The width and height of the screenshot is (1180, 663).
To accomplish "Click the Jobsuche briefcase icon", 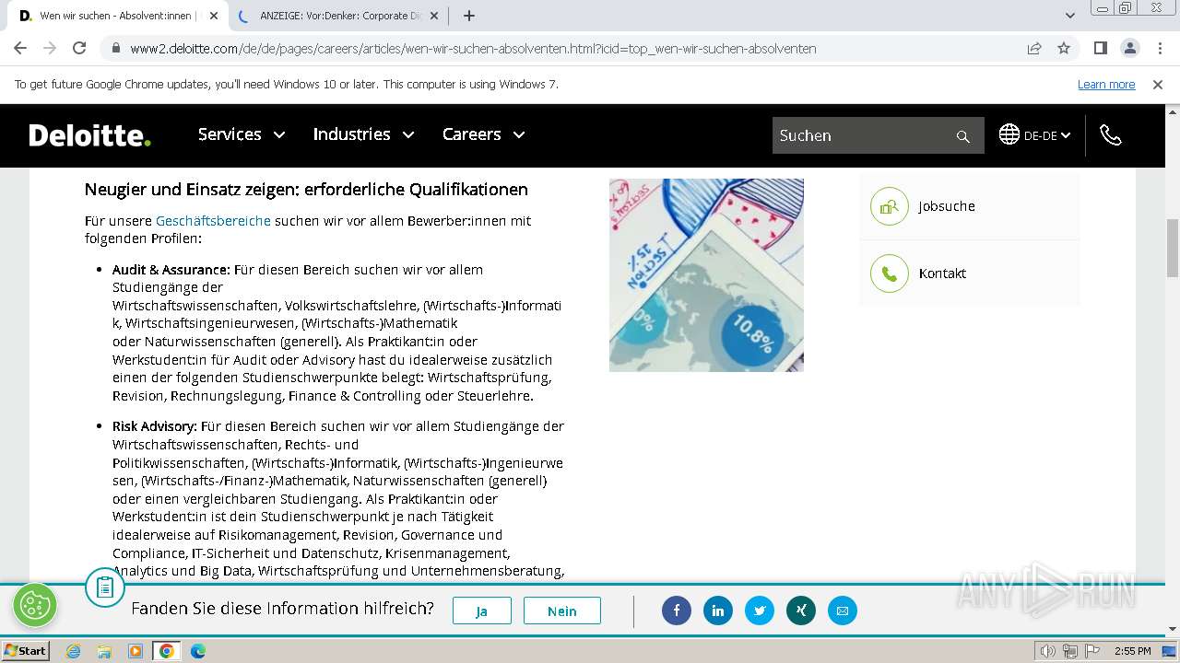I will (x=890, y=206).
